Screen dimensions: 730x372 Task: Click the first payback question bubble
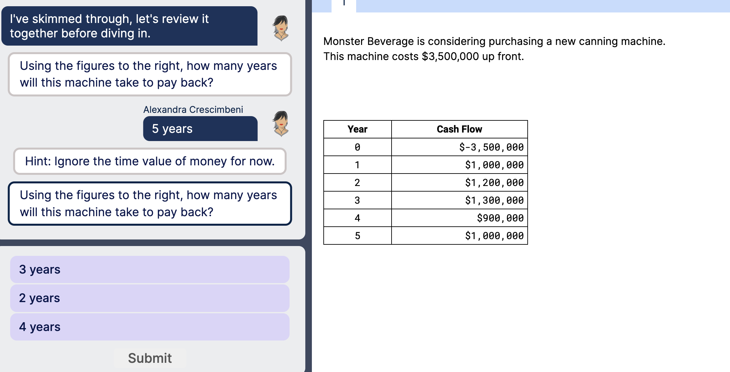pos(149,74)
